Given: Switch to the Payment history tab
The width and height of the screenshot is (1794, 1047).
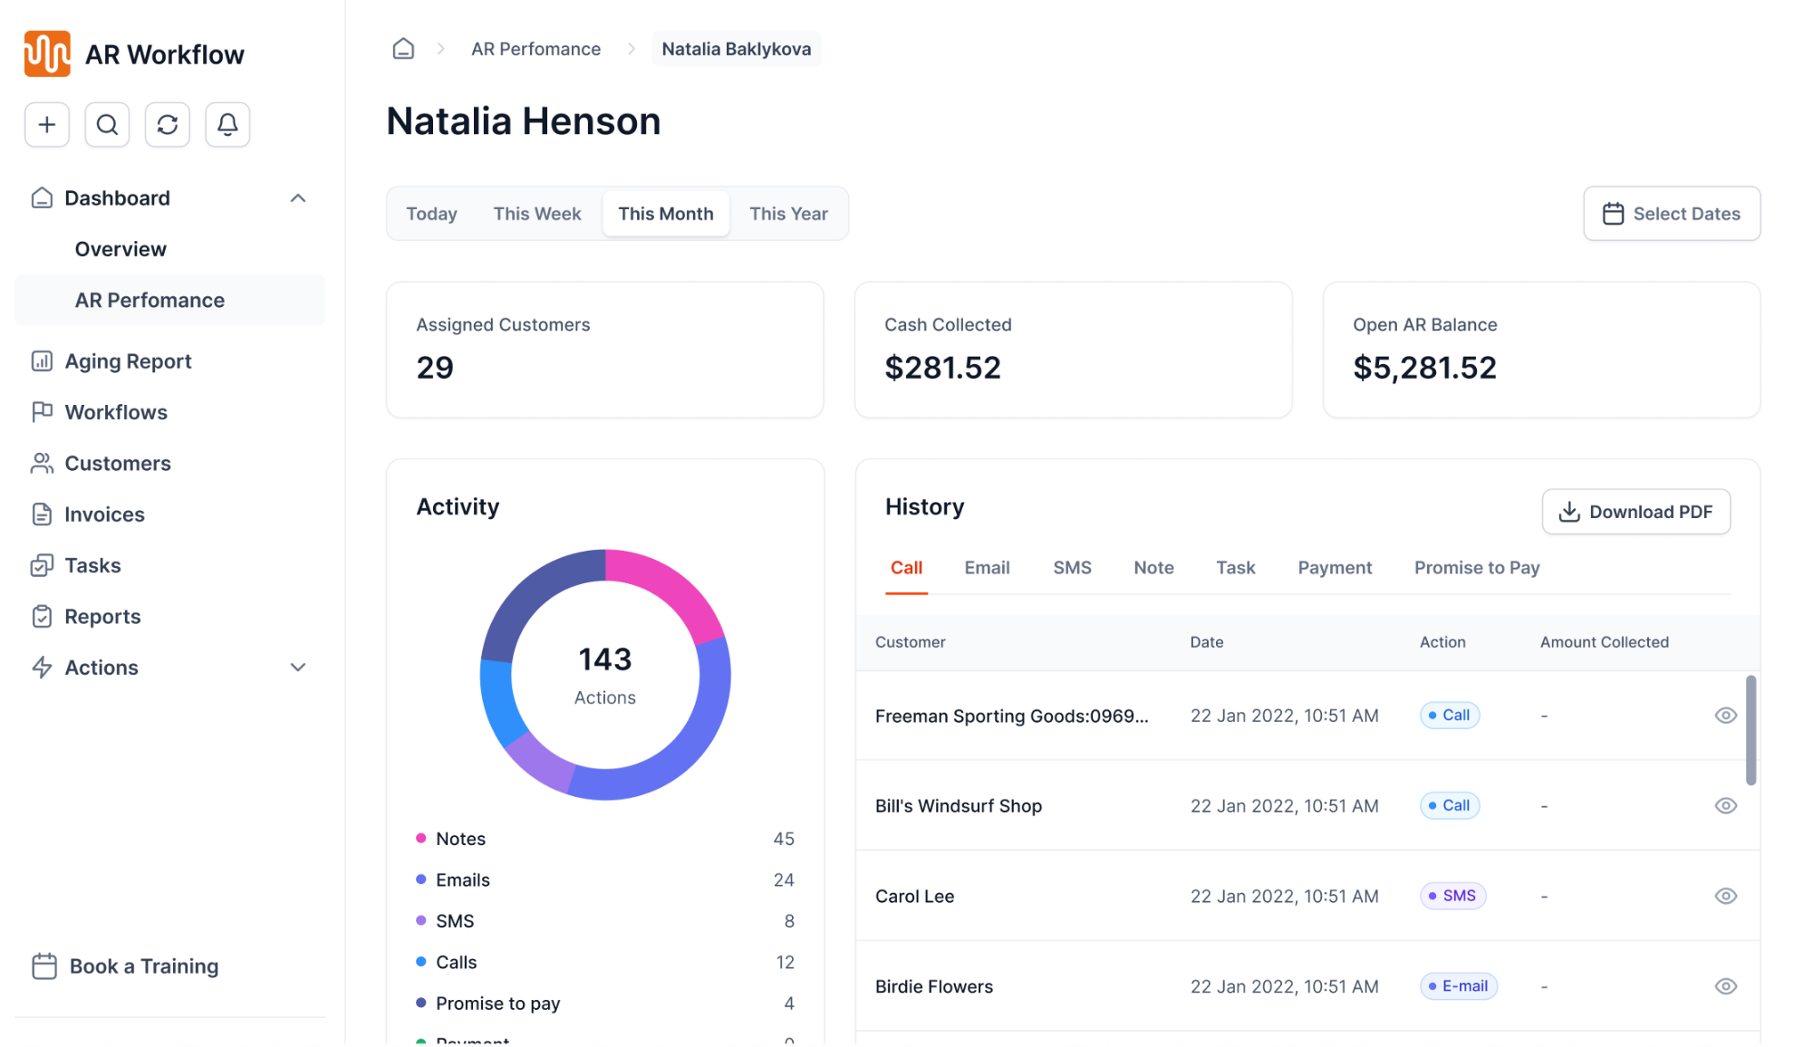Looking at the screenshot, I should 1335,568.
